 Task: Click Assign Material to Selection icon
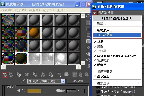19,75
